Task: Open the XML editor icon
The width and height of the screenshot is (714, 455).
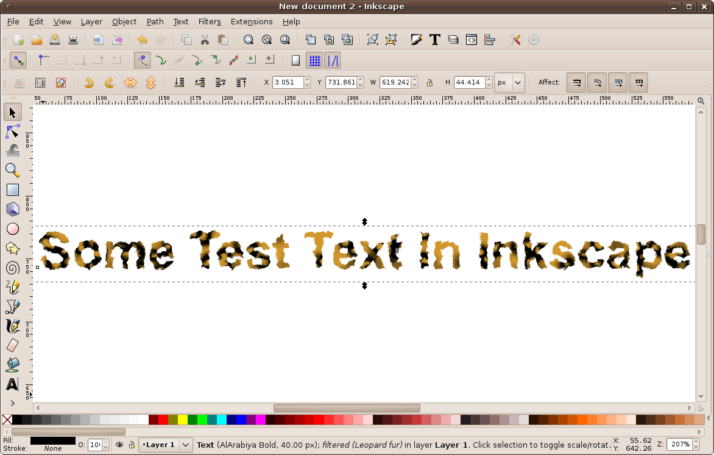Action: coord(471,40)
